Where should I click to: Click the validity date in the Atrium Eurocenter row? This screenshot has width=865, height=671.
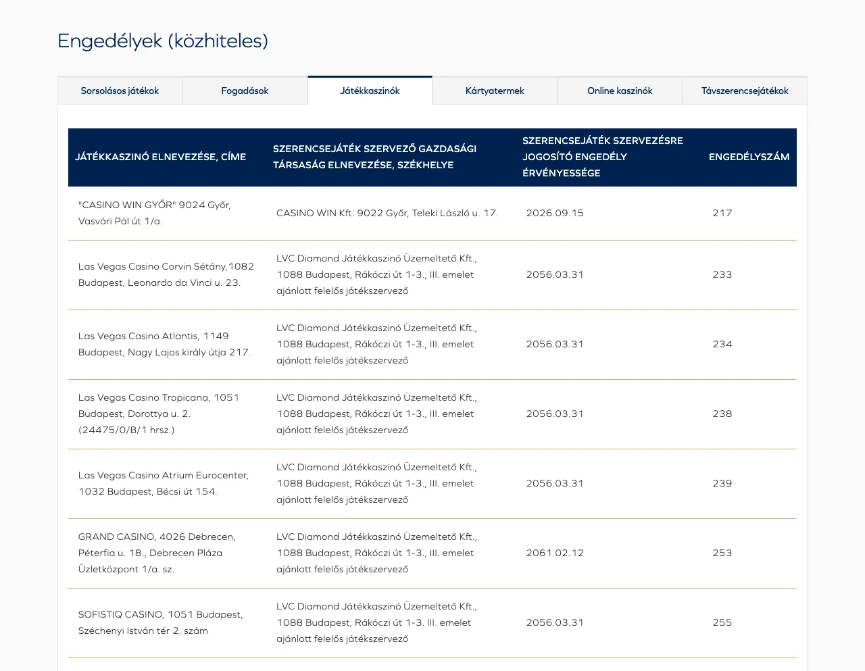(x=555, y=484)
